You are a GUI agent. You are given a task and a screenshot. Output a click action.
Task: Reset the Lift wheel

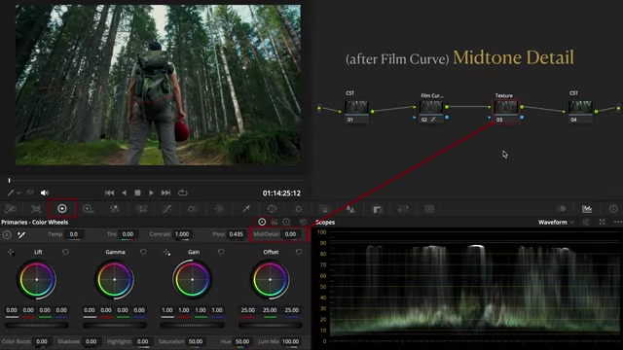pyautogui.click(x=65, y=252)
